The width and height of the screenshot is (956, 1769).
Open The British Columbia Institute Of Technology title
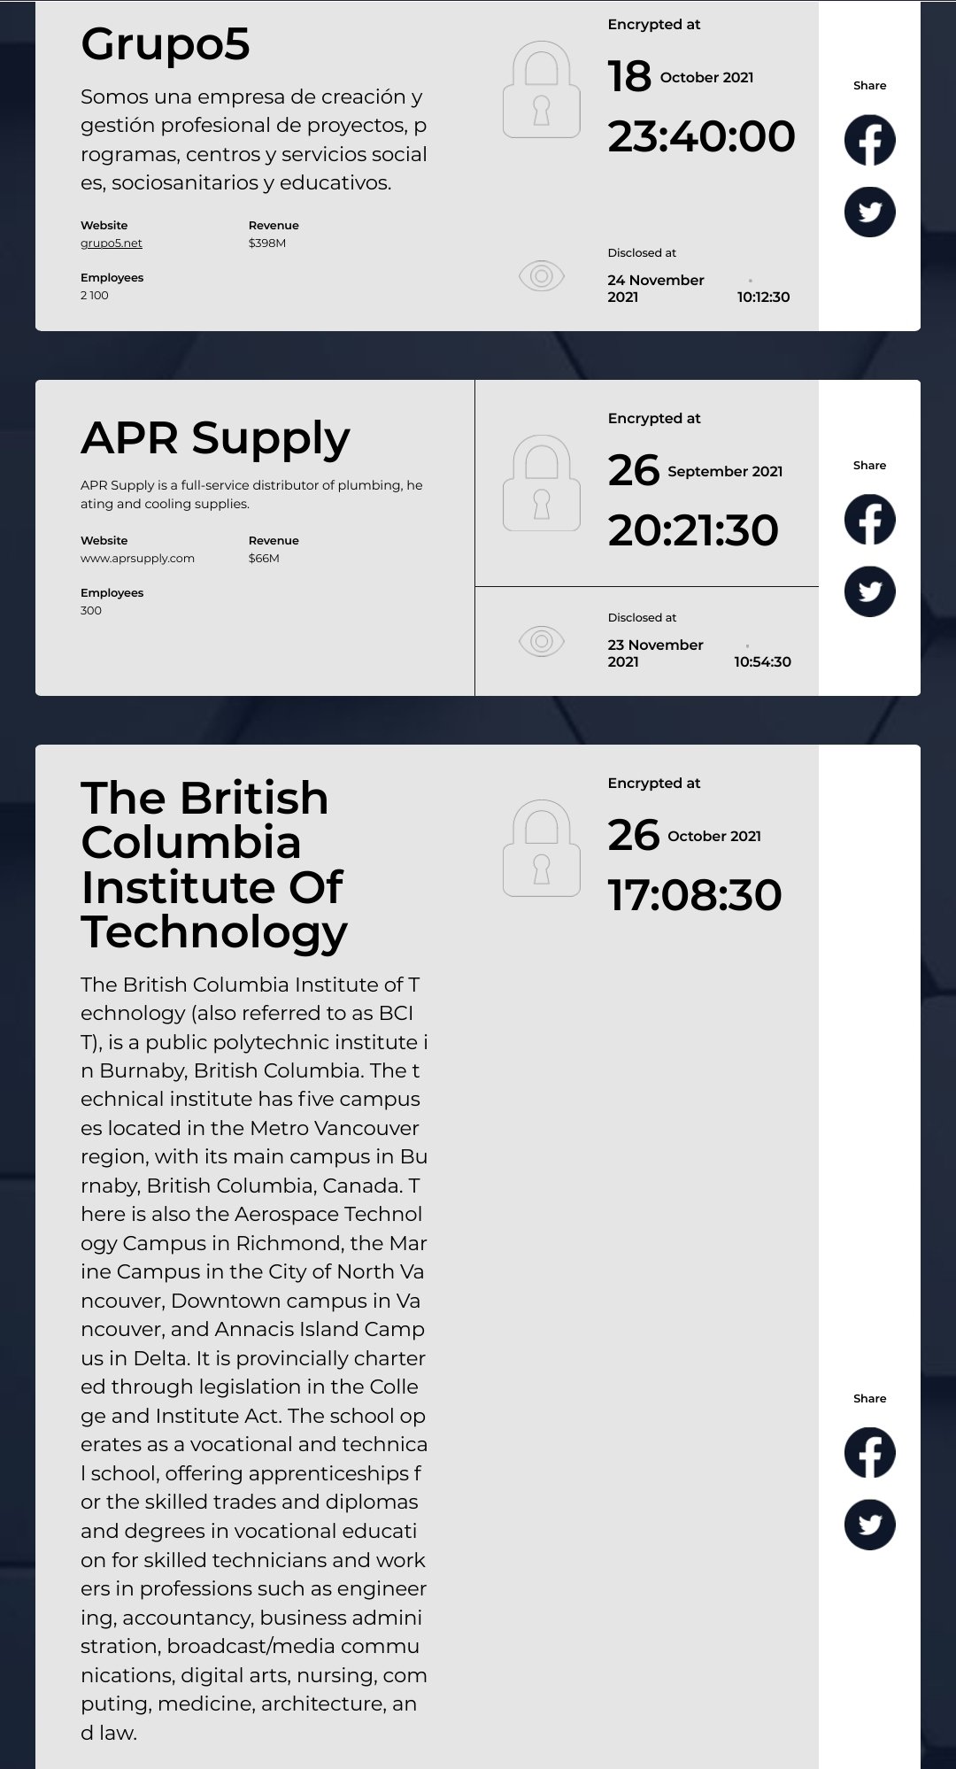point(213,864)
